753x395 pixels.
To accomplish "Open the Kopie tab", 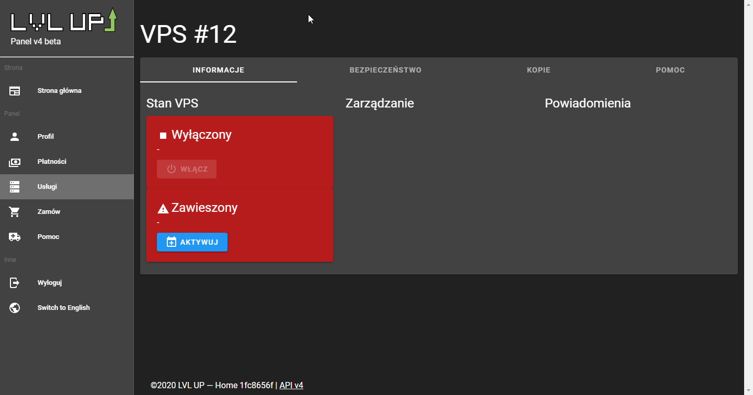I will coord(539,70).
